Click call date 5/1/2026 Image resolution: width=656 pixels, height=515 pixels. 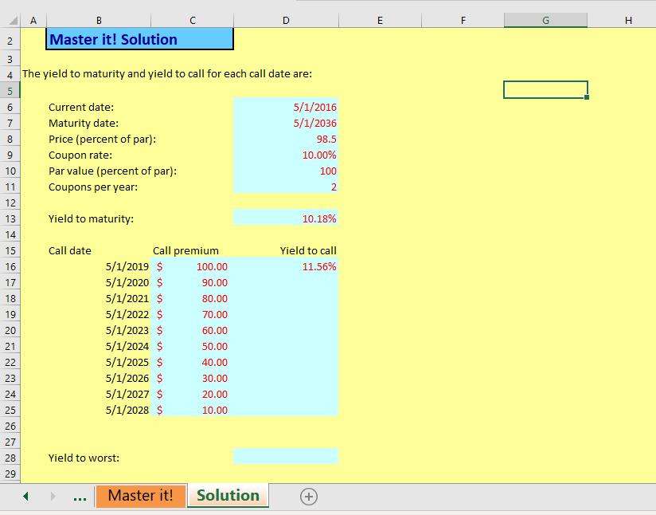[127, 378]
